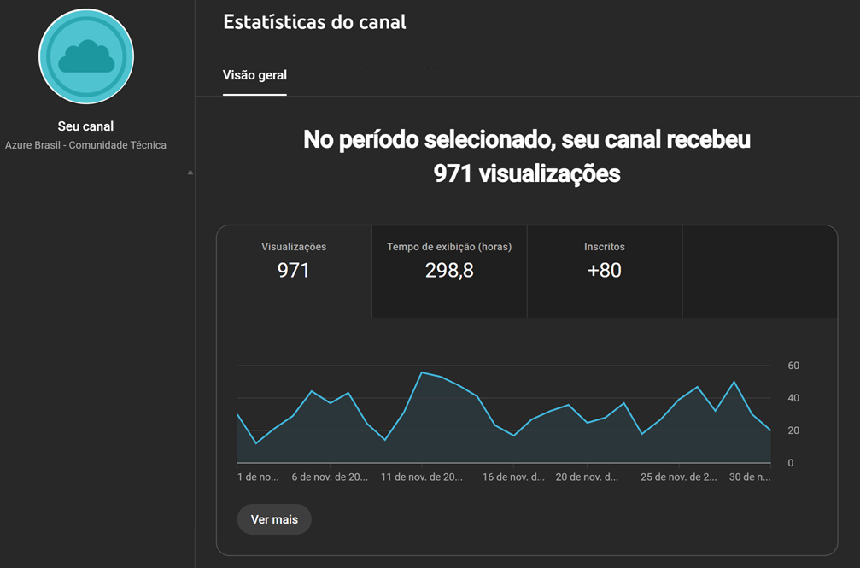Click the Estatísticas do canal heading

pos(314,22)
